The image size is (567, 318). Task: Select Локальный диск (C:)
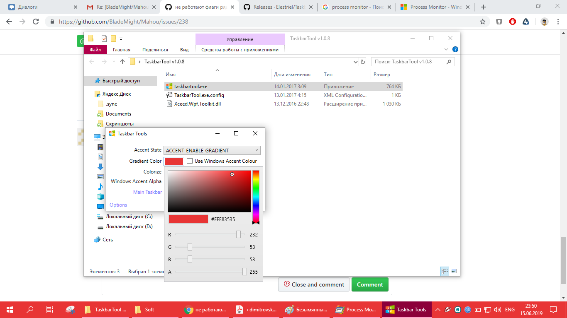click(x=129, y=217)
